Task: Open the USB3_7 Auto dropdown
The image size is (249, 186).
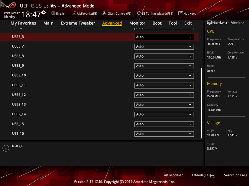Action: click(164, 46)
